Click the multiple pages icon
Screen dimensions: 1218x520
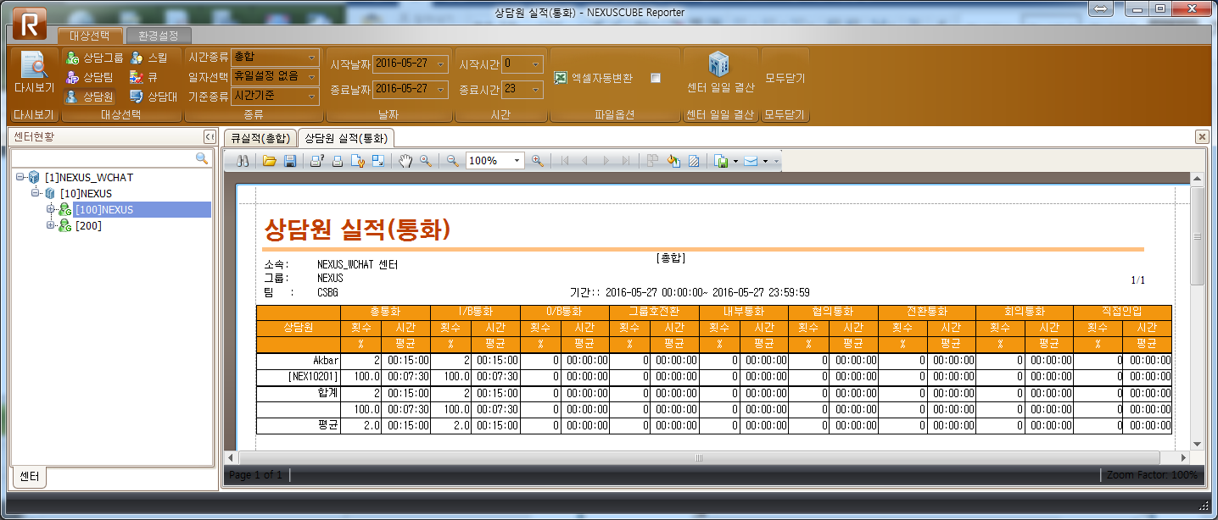pos(653,161)
